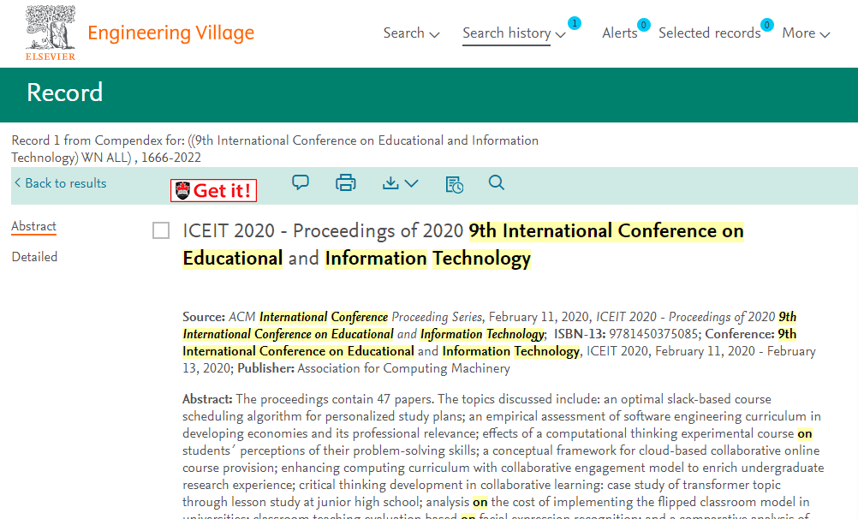Image resolution: width=858 pixels, height=519 pixels.
Task: Open the Alerts menu item
Action: pyautogui.click(x=619, y=33)
